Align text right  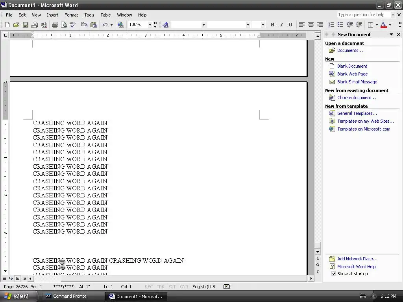click(x=320, y=25)
